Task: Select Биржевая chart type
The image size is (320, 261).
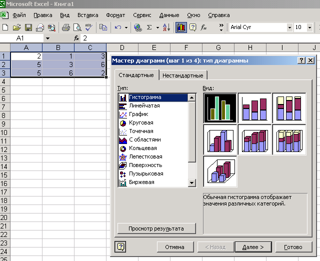Action: (x=153, y=182)
